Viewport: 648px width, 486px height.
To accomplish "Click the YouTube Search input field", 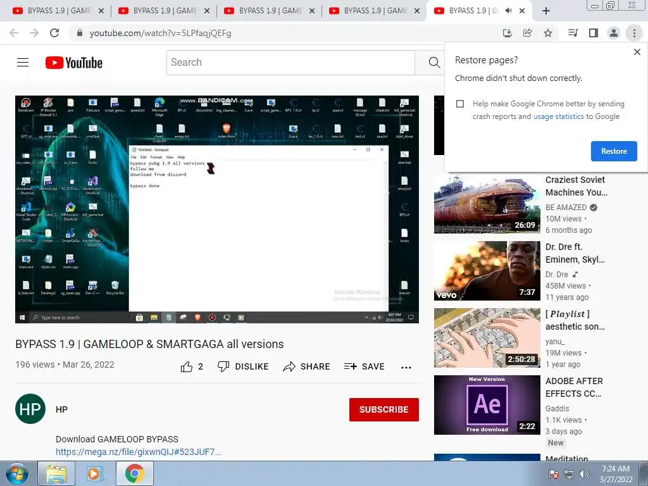I will tap(290, 63).
